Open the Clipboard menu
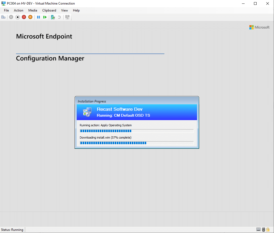 point(49,10)
